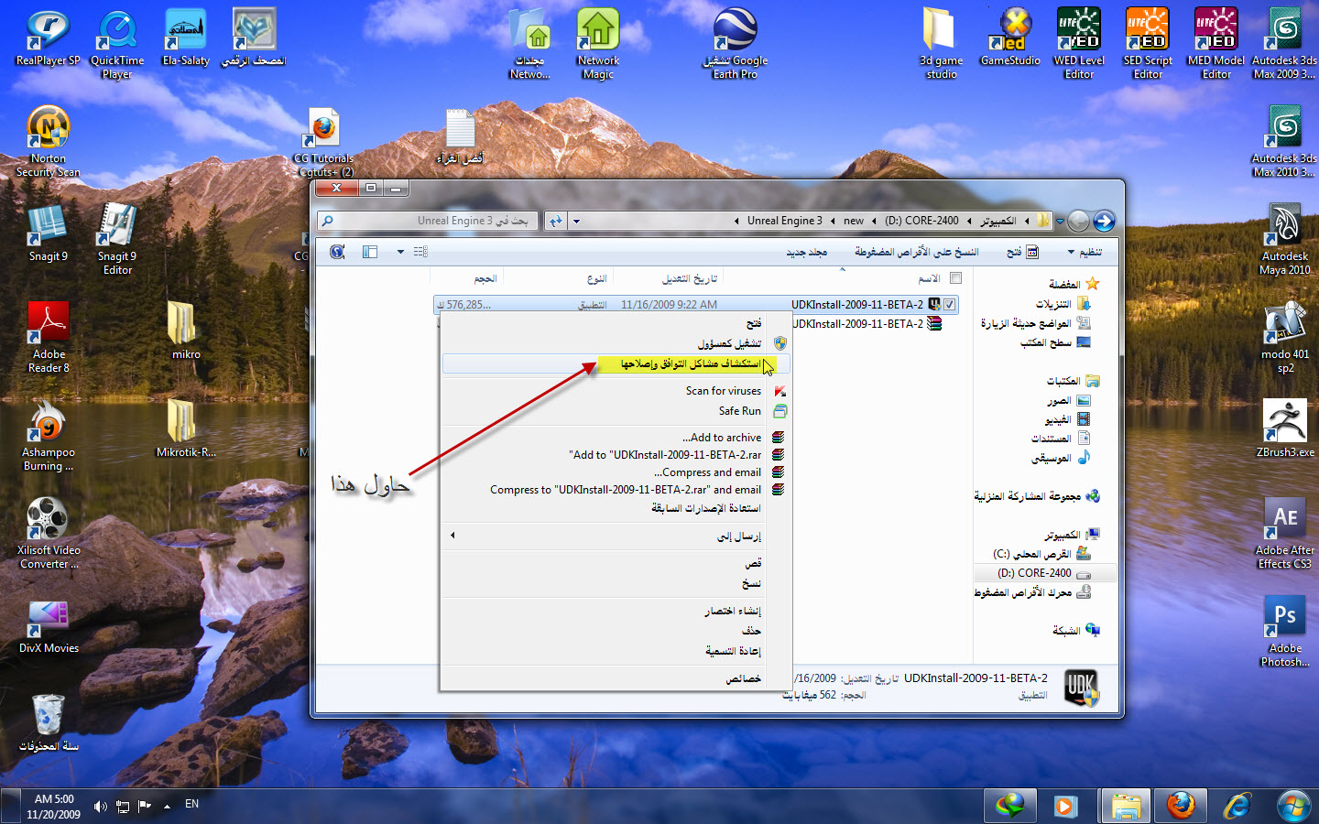Select Norton Security Scan shortcut
This screenshot has width=1319, height=824.
(49, 142)
